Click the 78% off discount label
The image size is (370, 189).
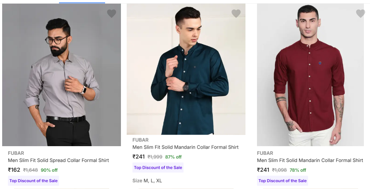298,170
